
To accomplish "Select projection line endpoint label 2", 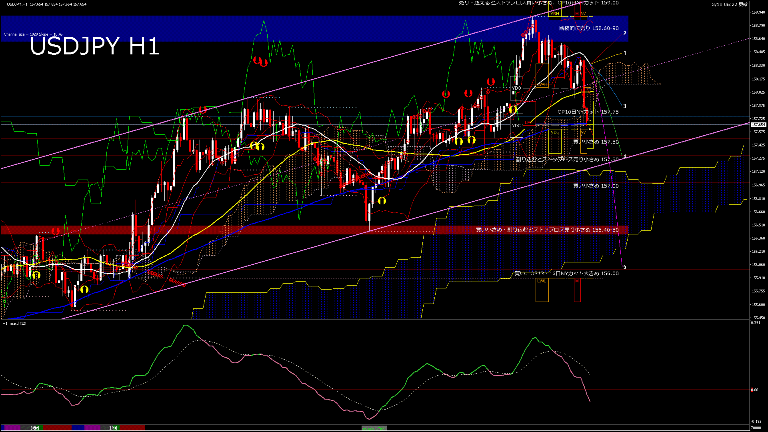I will tap(625, 34).
